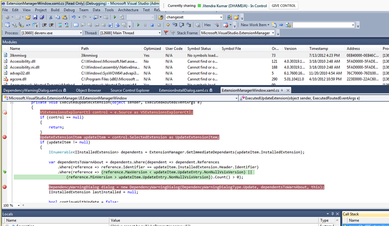This screenshot has width=389, height=226.
Task: Open the 100 % zoom level dropdown
Action: (x=19, y=206)
